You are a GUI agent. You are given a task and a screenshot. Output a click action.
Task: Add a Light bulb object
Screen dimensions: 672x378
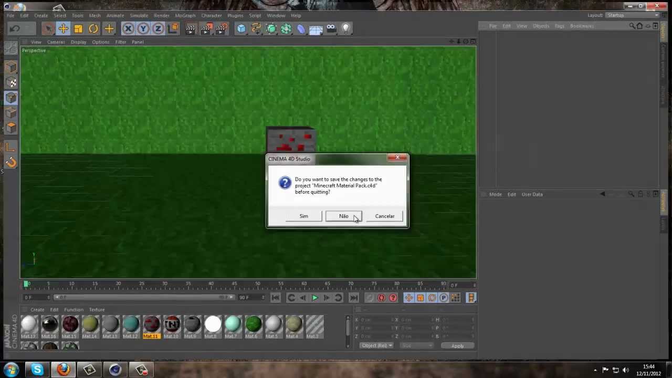point(346,28)
